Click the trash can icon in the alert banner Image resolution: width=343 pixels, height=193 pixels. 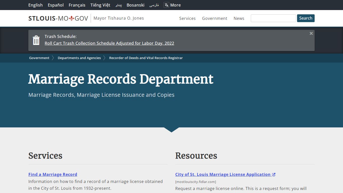click(x=36, y=40)
